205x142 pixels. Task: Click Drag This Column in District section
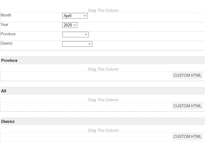(x=103, y=131)
